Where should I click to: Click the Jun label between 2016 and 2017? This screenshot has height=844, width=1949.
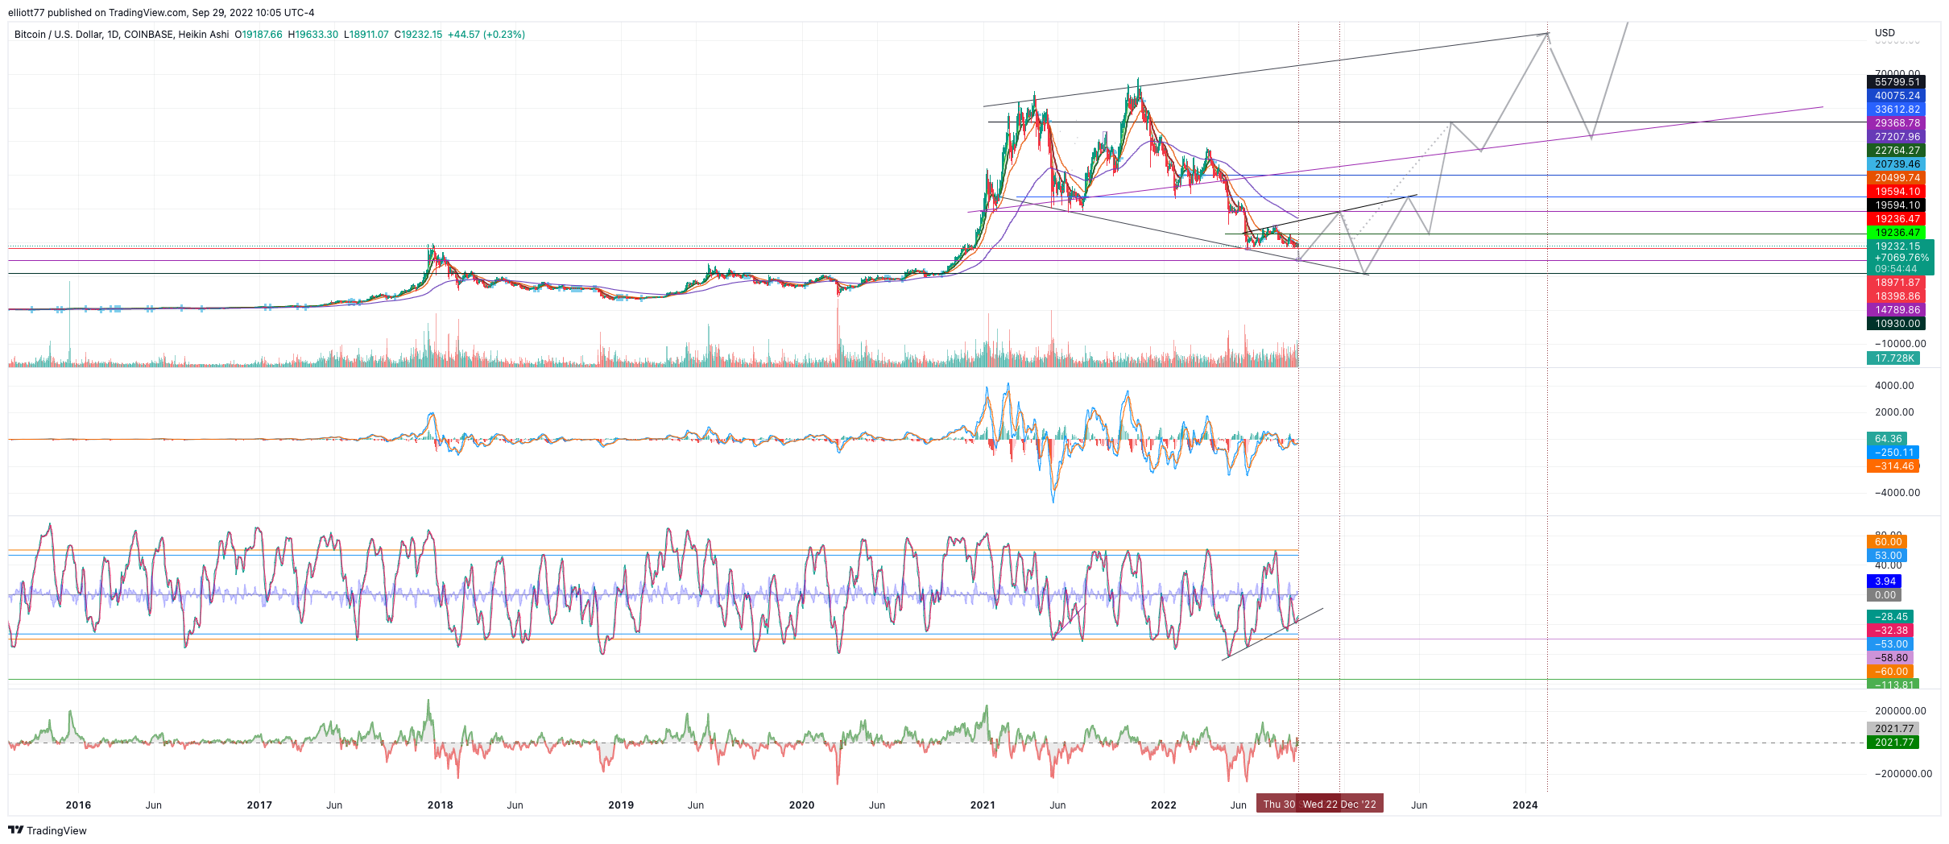coord(154,805)
